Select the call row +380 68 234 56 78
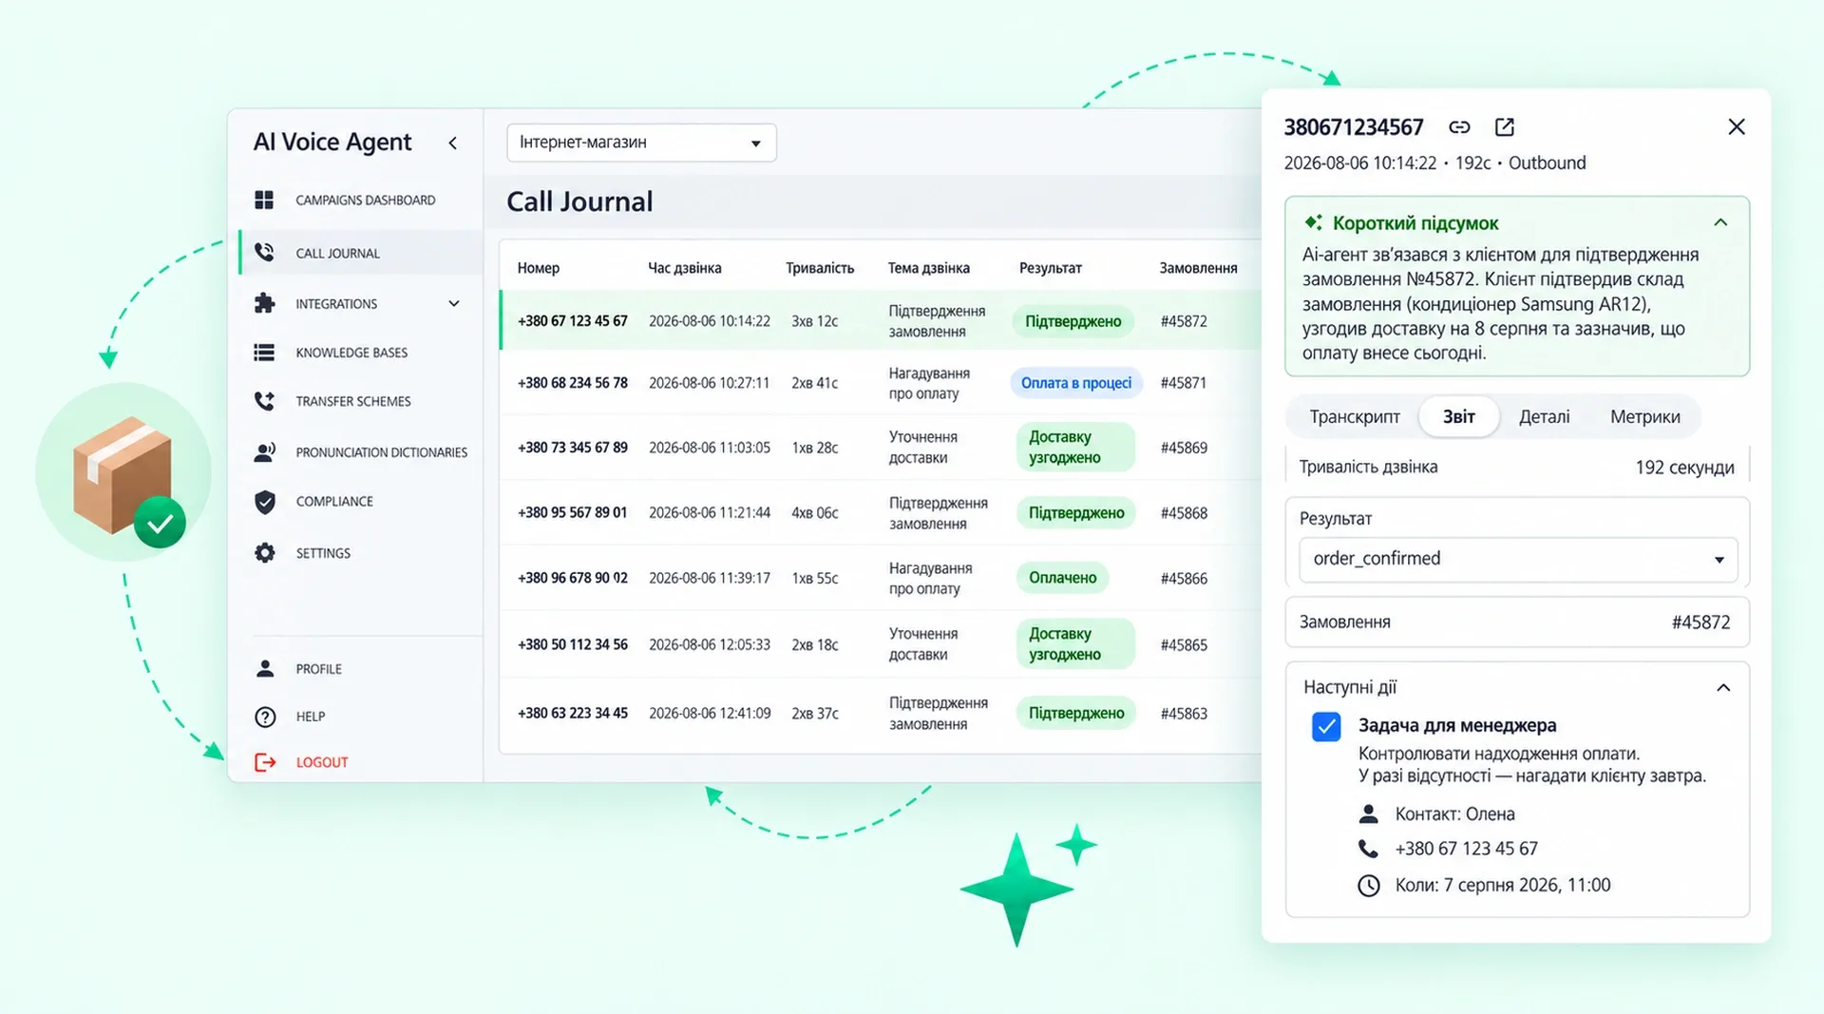The image size is (1824, 1014). tap(880, 383)
